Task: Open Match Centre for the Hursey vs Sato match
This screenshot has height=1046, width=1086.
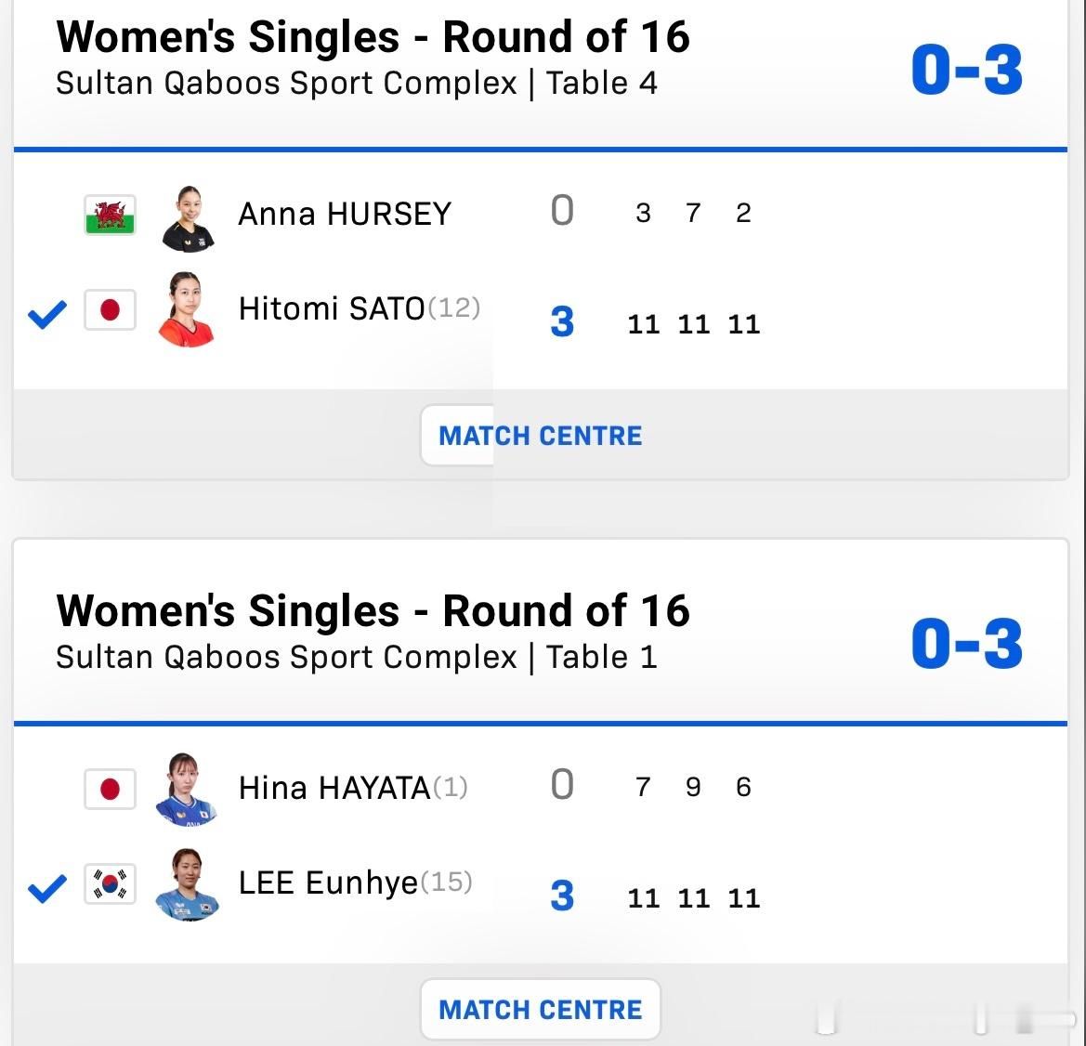Action: 540,436
